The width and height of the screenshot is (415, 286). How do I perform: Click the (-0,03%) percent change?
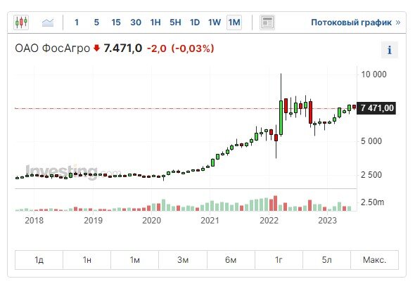pyautogui.click(x=193, y=48)
